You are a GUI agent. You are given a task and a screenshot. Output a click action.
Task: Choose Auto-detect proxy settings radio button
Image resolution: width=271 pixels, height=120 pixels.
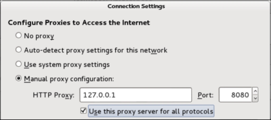pos(18,50)
